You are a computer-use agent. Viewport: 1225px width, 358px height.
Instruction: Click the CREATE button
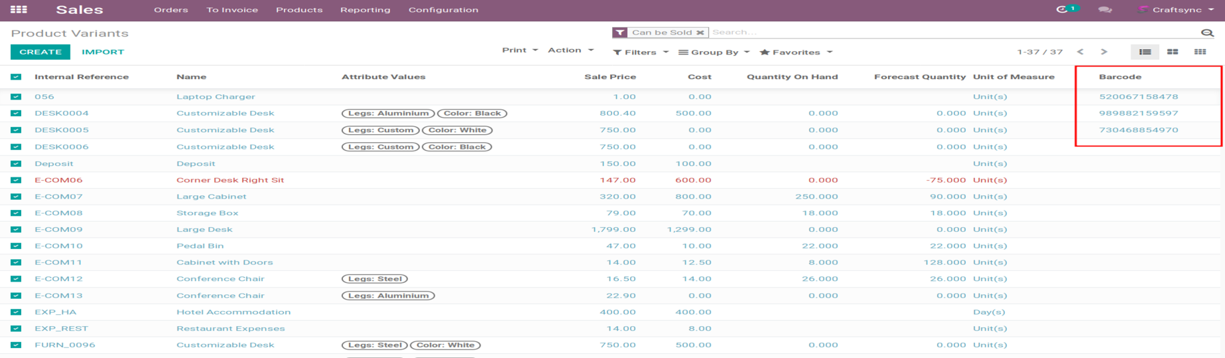(41, 52)
